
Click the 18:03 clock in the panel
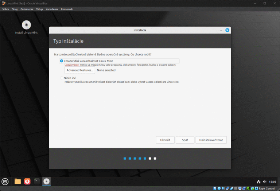click(x=272, y=182)
